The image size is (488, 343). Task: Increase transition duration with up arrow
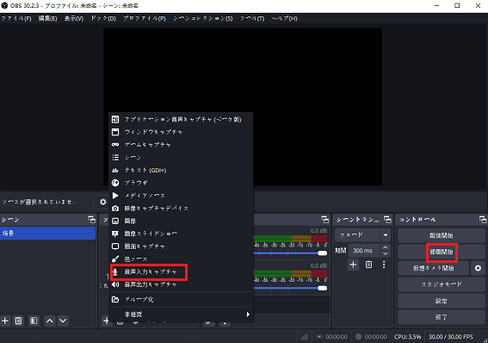click(386, 247)
